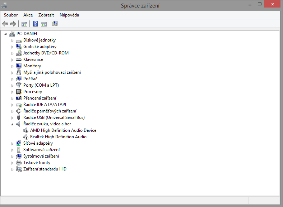Click the show/hide console tree icon
Image resolution: width=283 pixels, height=207 pixels.
point(24,24)
